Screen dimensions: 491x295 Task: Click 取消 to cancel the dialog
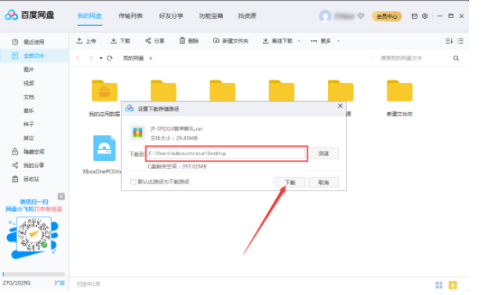[x=323, y=182]
